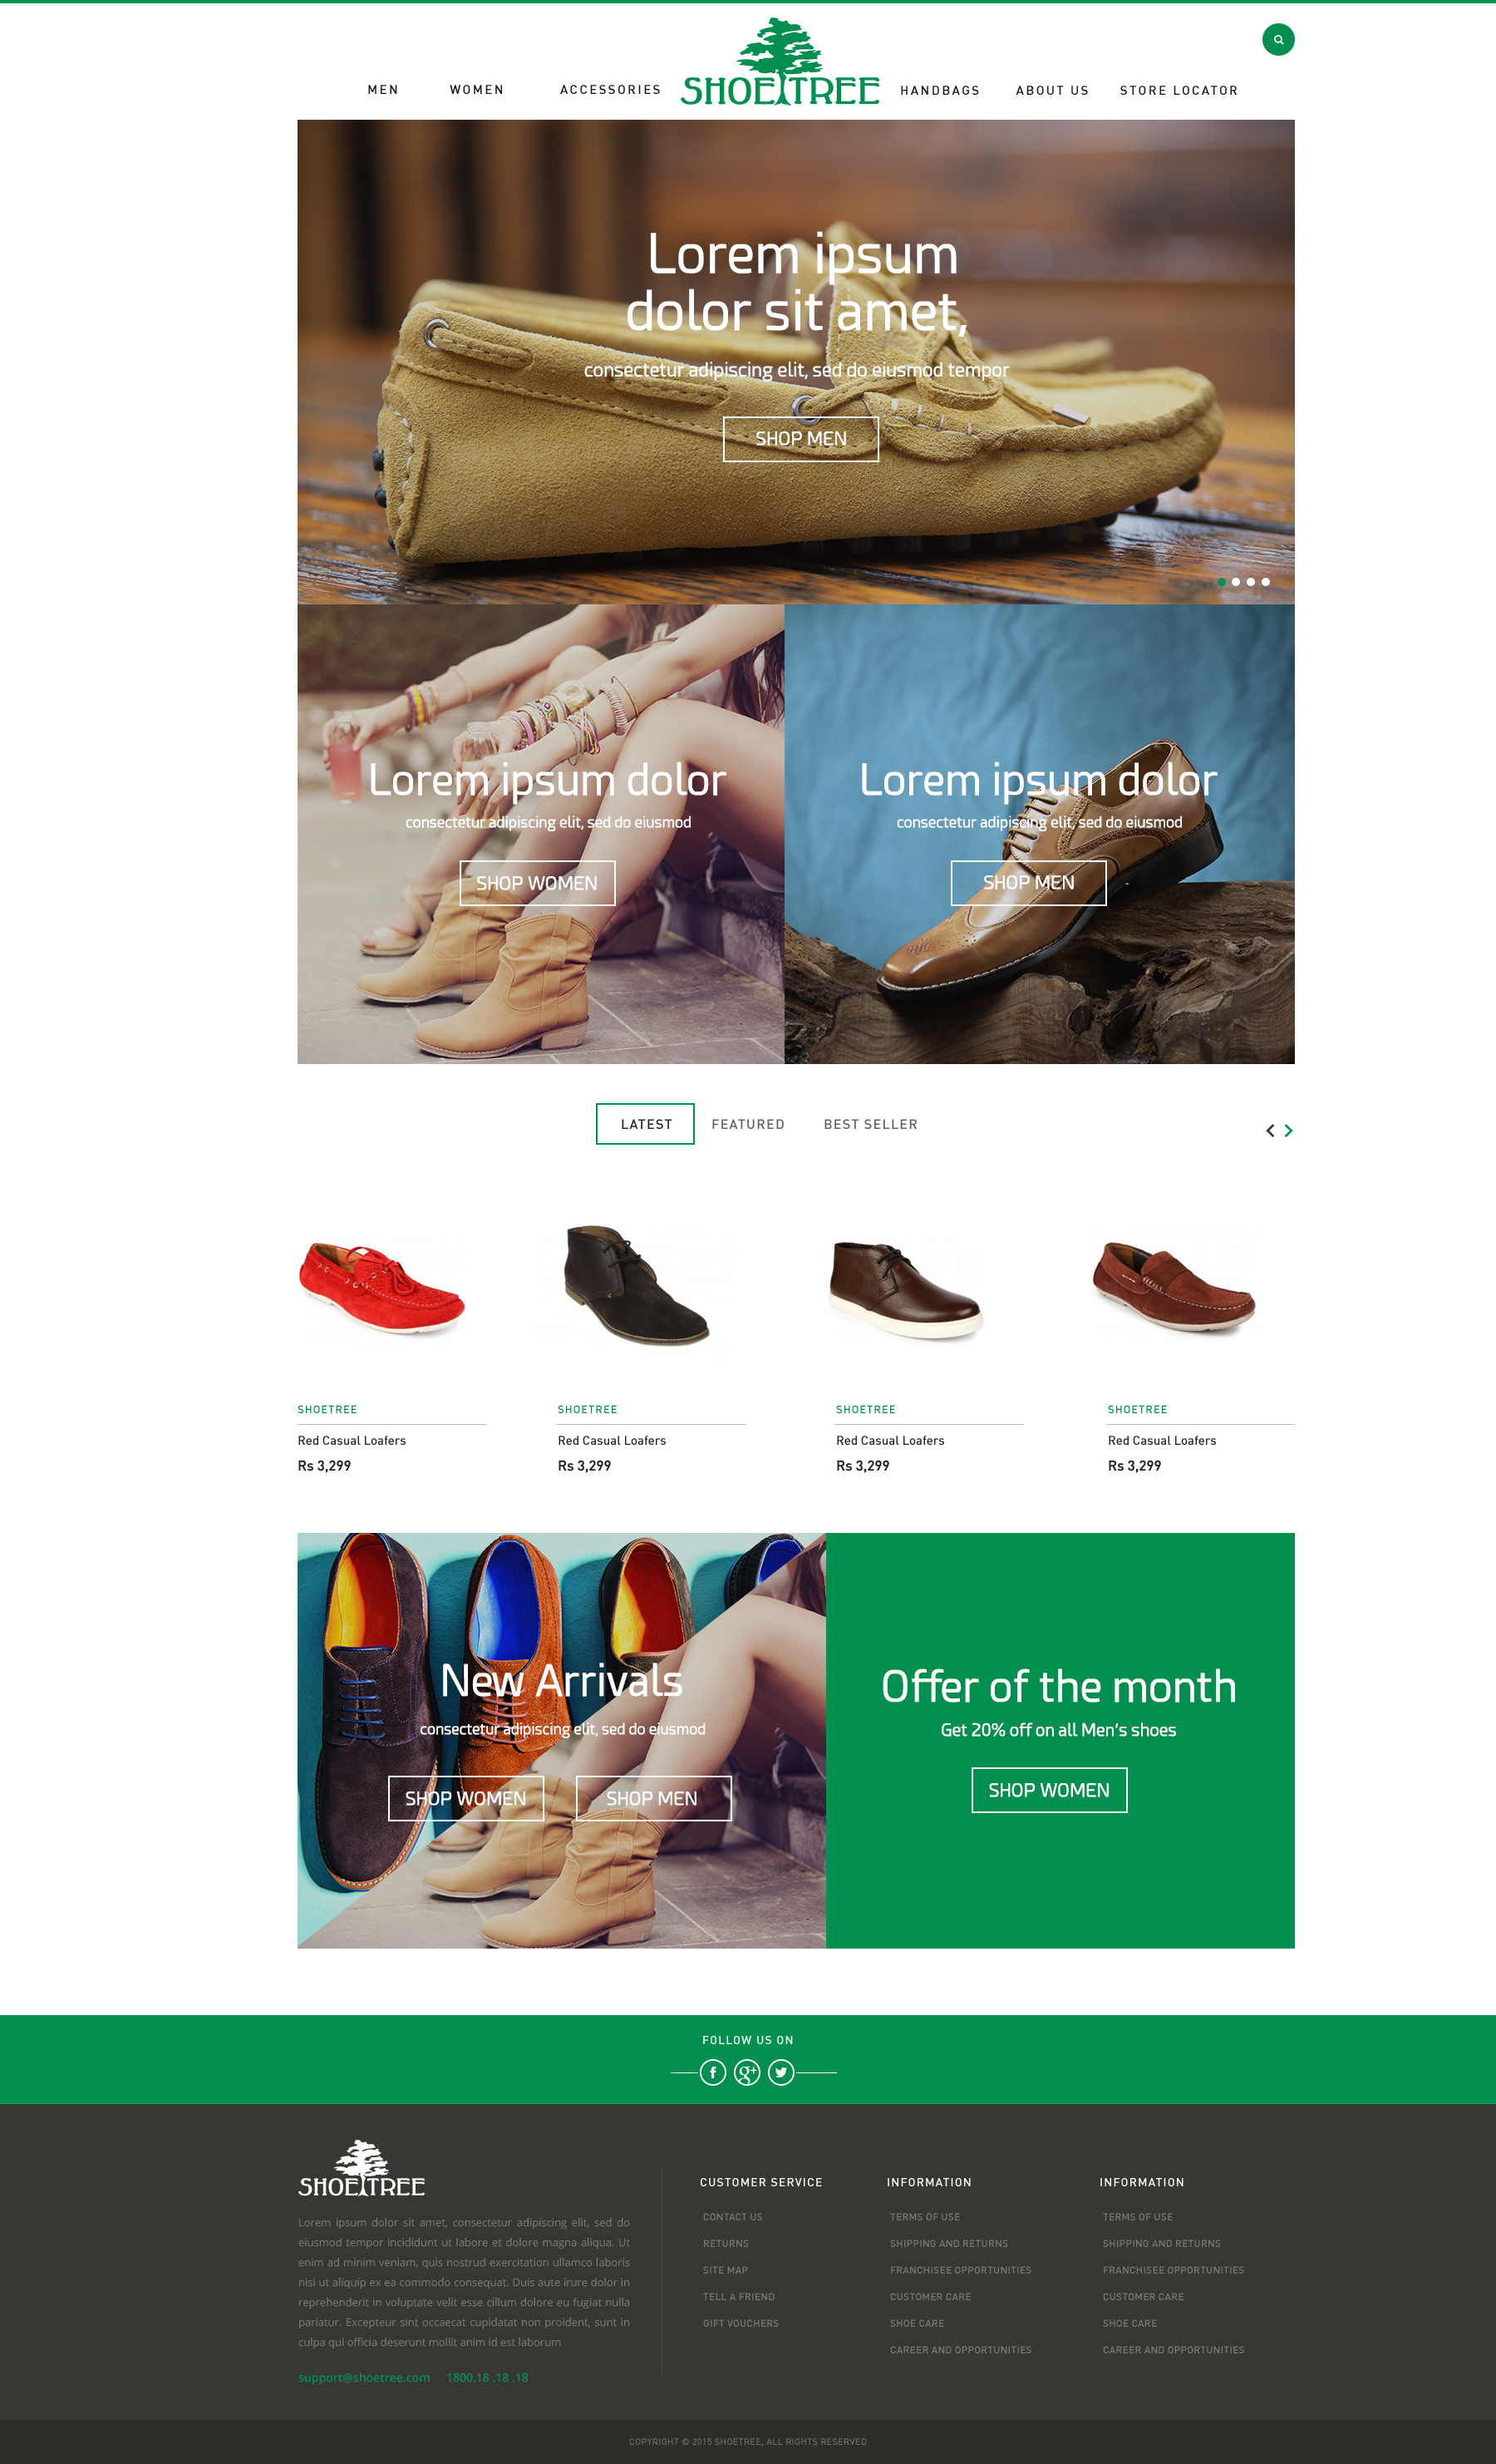Click Shop Men button on hero banner
1496x2464 pixels.
coord(801,439)
